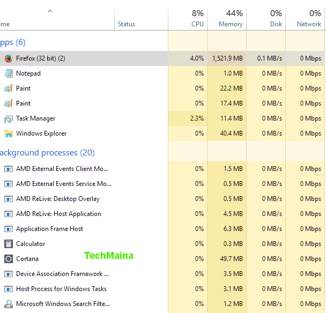Sort processes by CPU column header

click(x=188, y=19)
